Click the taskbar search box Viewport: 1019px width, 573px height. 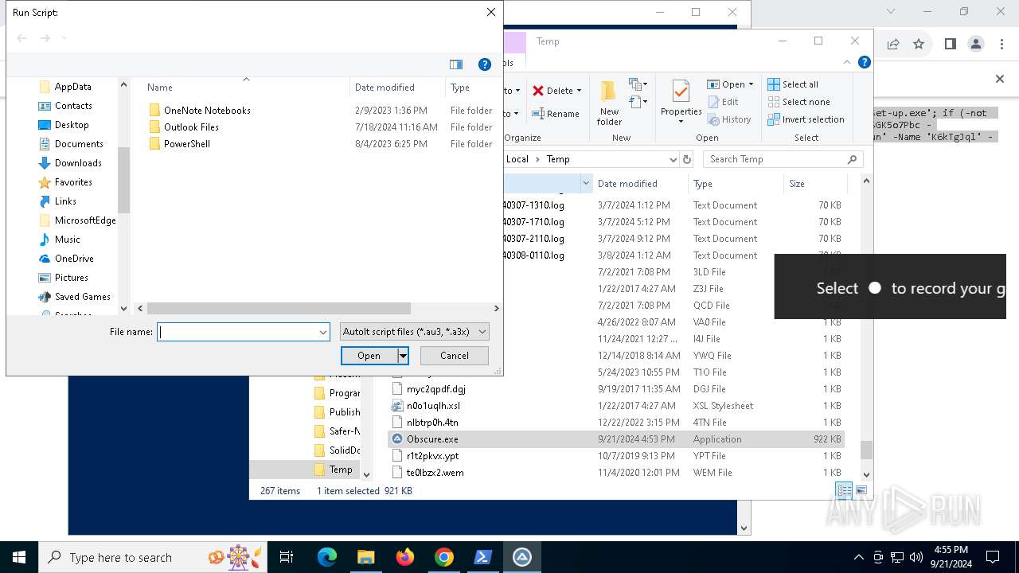coord(154,557)
